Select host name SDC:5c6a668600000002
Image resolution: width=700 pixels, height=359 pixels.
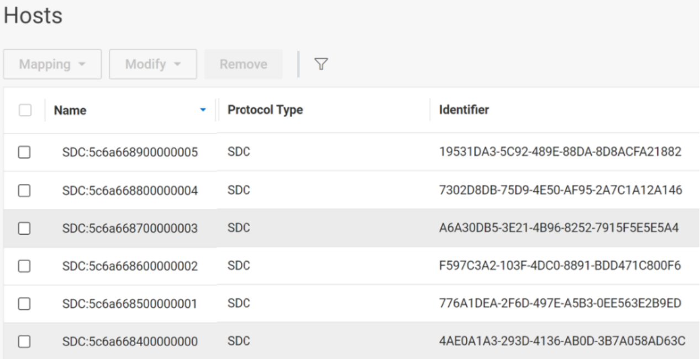pos(130,266)
